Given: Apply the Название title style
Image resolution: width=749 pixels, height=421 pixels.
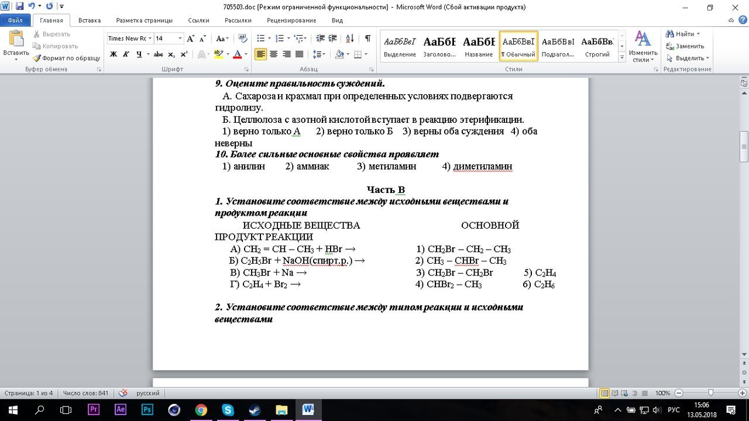Looking at the screenshot, I should [x=479, y=46].
